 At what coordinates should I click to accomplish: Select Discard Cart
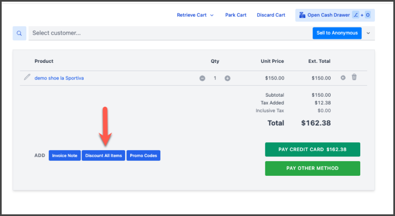pos(271,15)
